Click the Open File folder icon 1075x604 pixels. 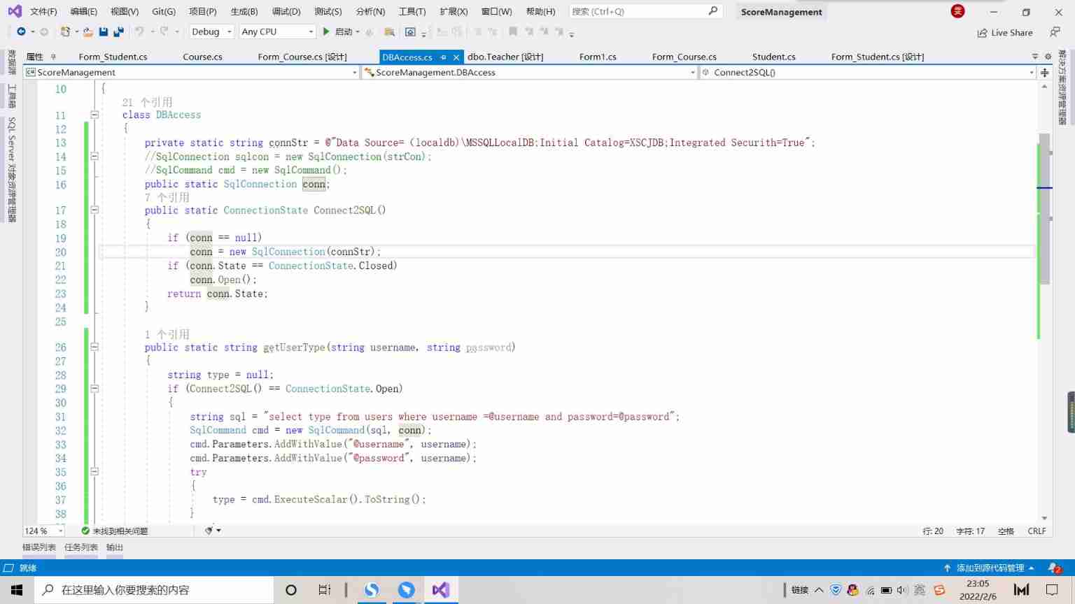click(x=87, y=31)
